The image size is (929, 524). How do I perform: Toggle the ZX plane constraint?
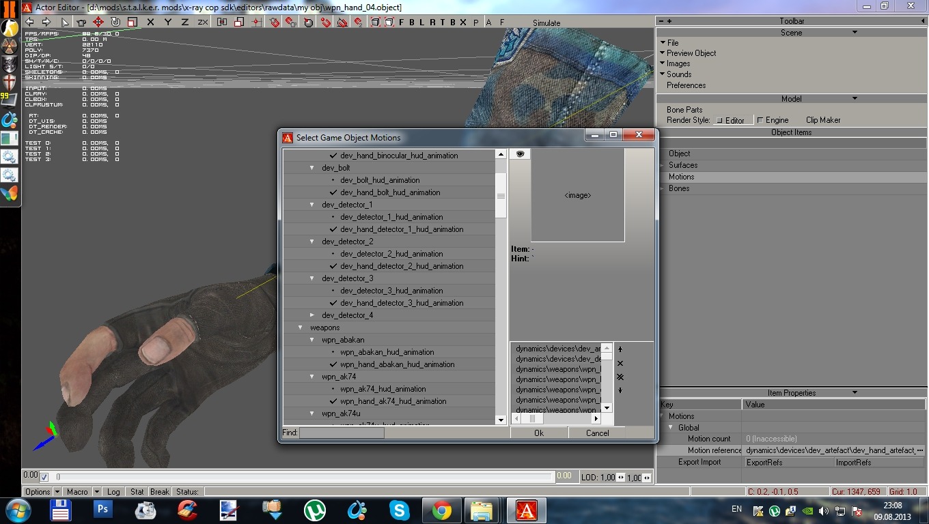pyautogui.click(x=203, y=22)
